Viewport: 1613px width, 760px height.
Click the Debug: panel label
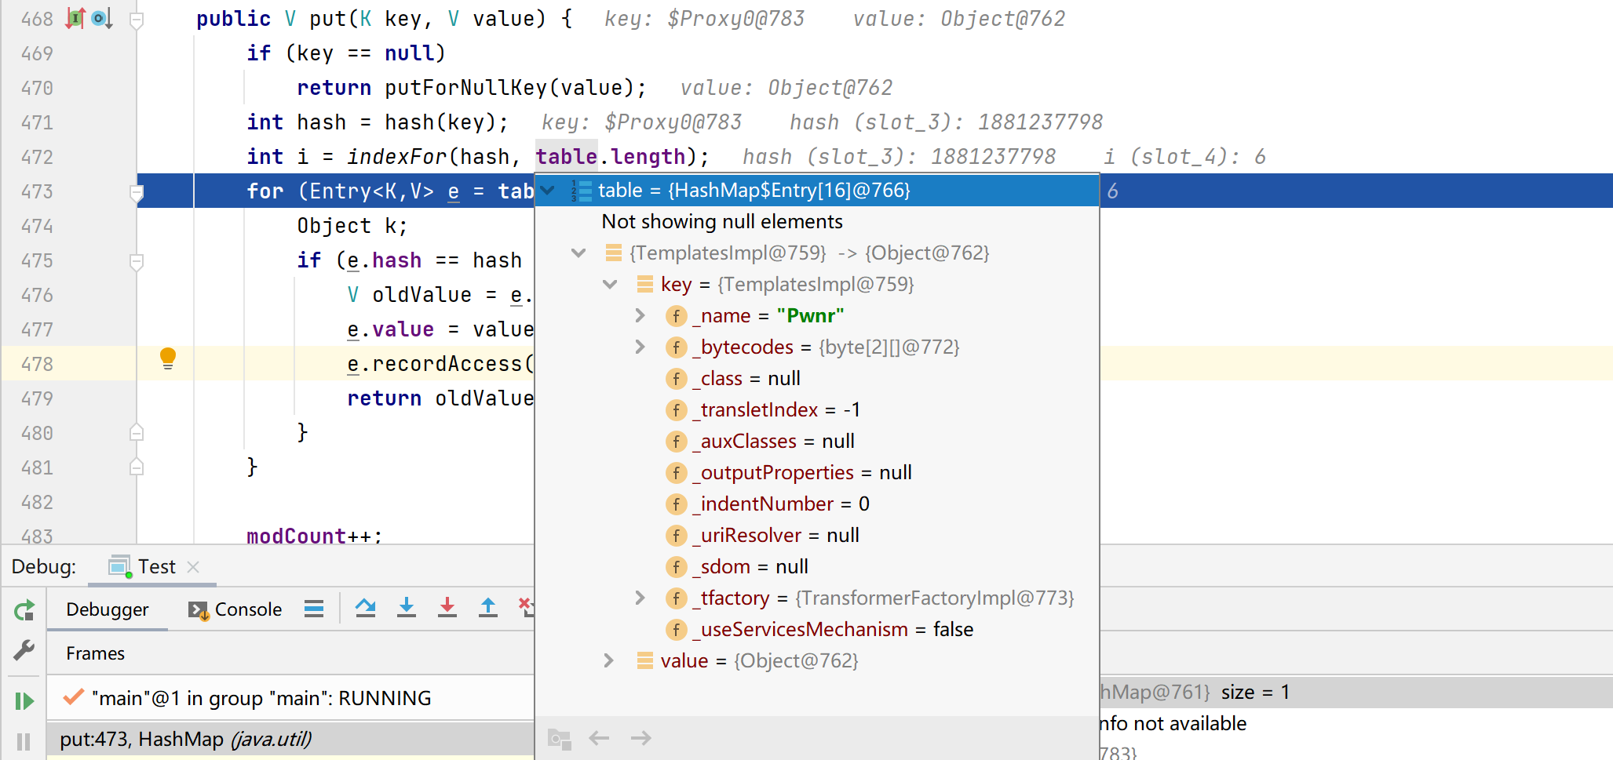click(44, 566)
